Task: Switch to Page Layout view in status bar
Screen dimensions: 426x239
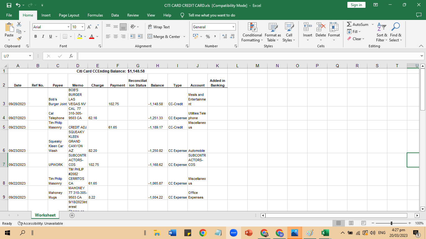Action: [351, 223]
